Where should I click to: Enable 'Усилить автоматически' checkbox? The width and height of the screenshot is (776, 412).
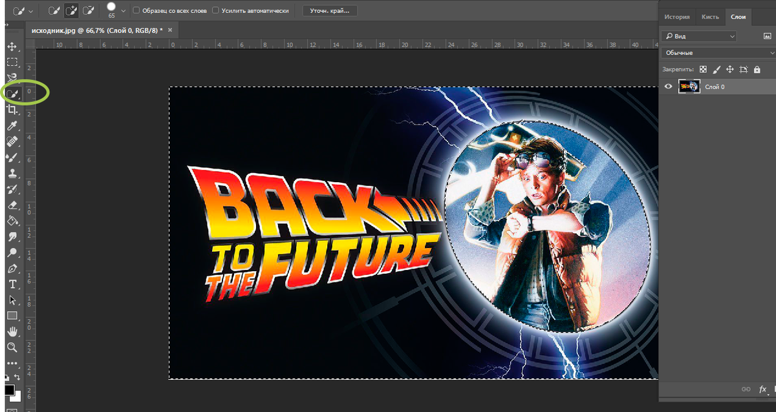216,11
